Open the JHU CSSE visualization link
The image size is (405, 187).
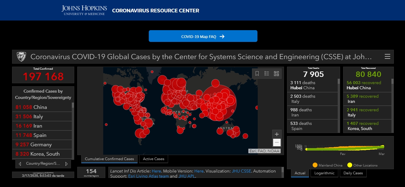tap(241, 171)
